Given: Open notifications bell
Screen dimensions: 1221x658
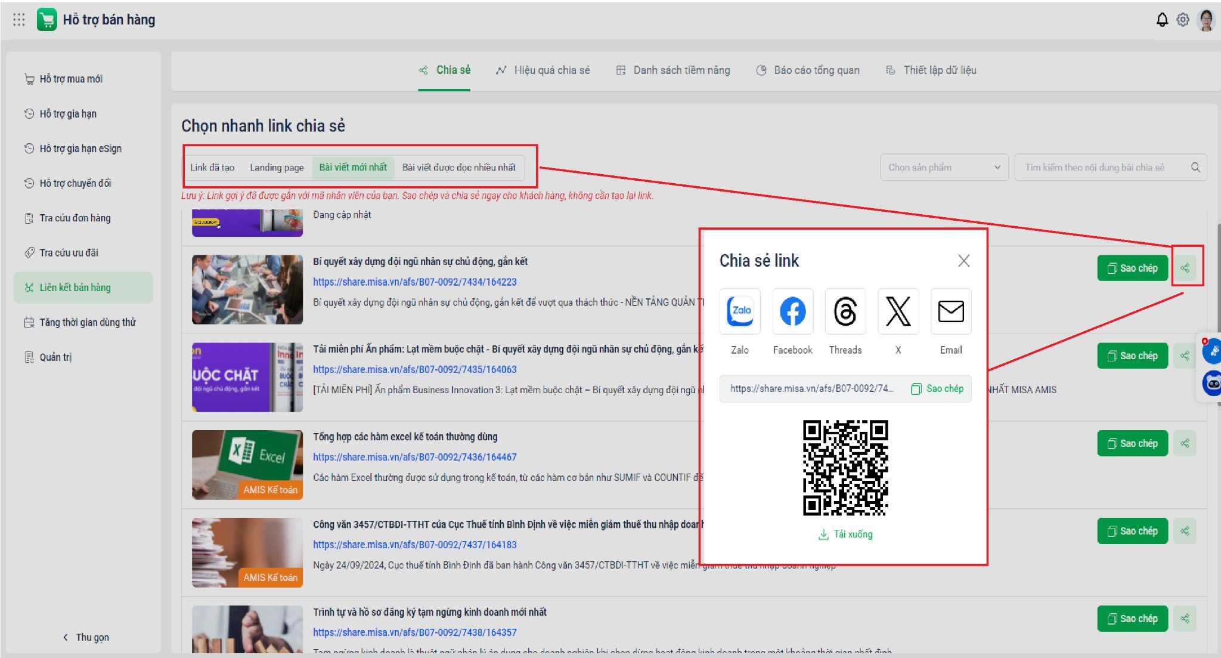Looking at the screenshot, I should click(x=1162, y=20).
